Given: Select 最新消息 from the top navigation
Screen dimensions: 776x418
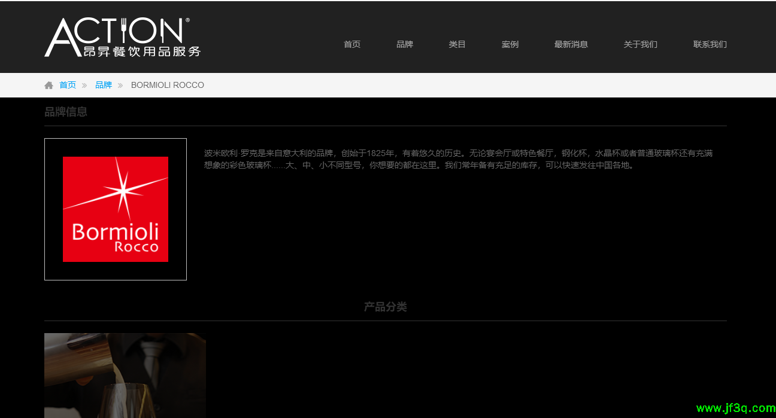Looking at the screenshot, I should click(571, 44).
